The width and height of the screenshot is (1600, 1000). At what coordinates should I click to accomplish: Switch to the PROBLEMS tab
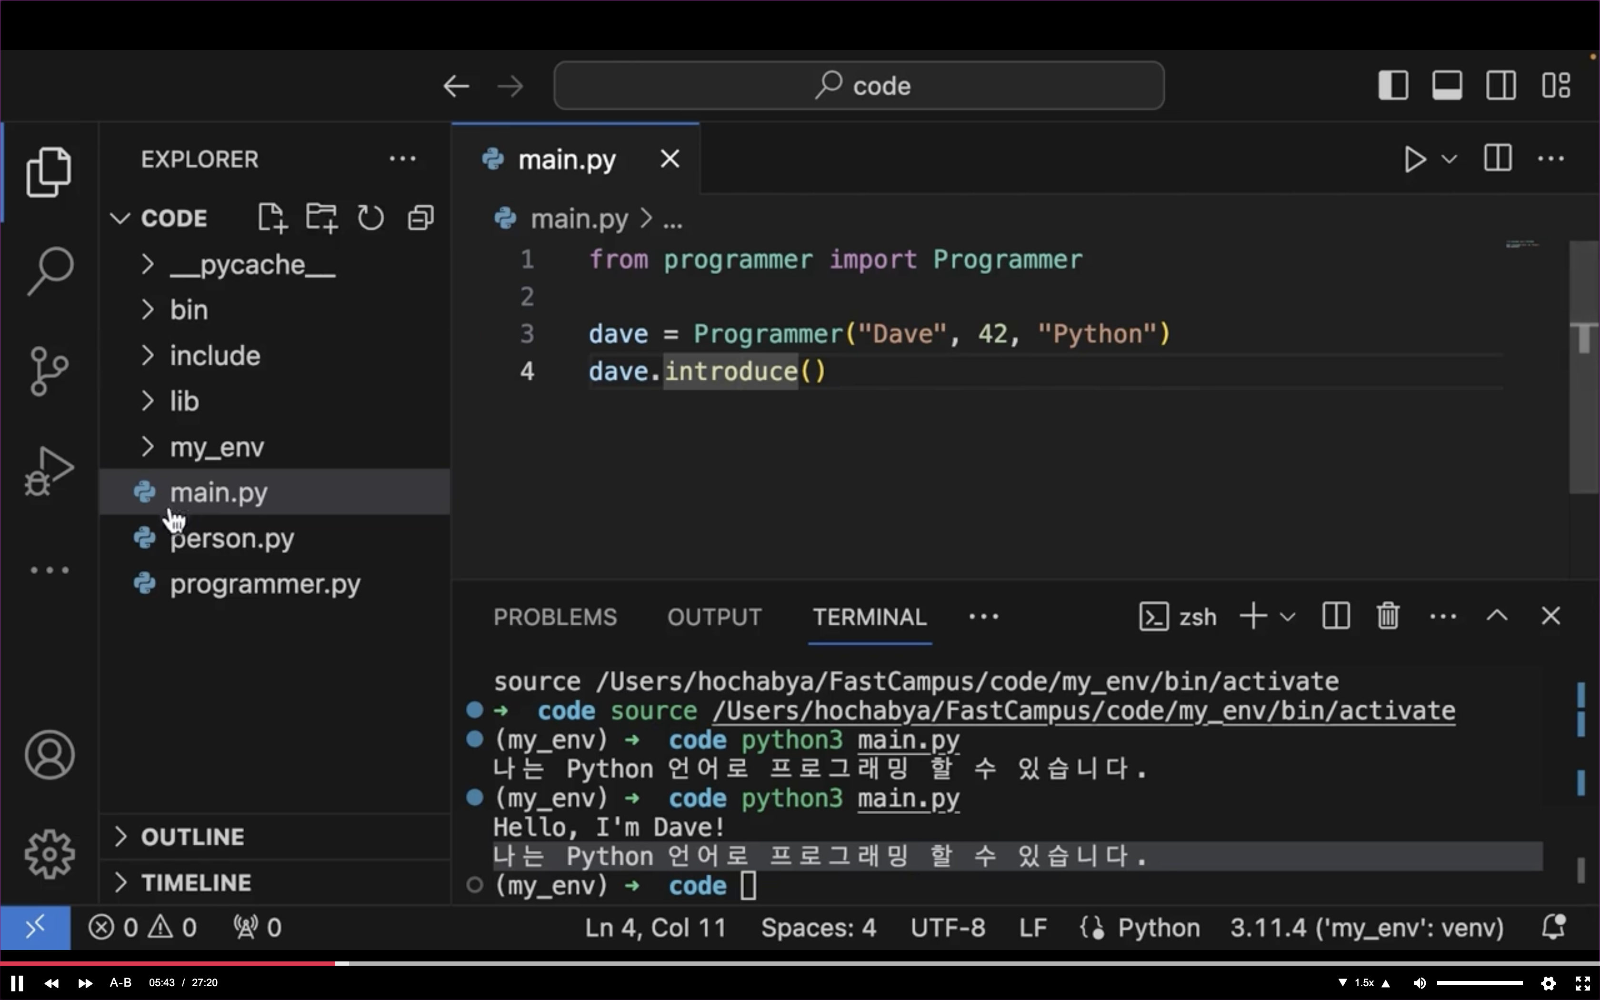tap(555, 617)
